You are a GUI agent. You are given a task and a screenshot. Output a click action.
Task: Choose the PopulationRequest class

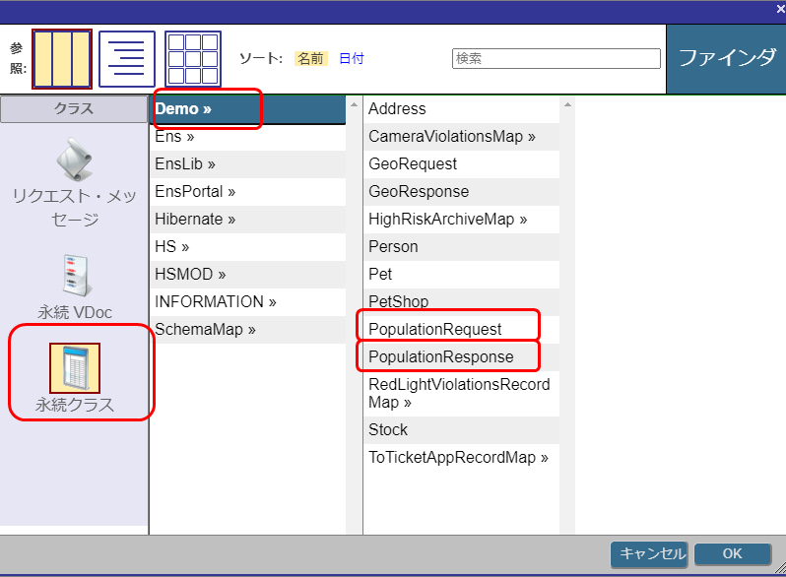click(x=434, y=330)
